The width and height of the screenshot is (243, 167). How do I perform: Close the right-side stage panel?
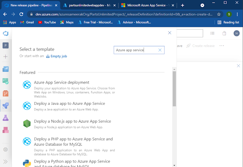click(x=238, y=66)
